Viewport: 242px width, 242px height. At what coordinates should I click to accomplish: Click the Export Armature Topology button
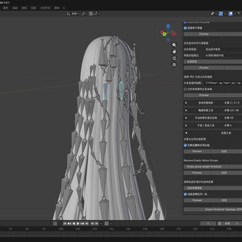click(x=212, y=210)
